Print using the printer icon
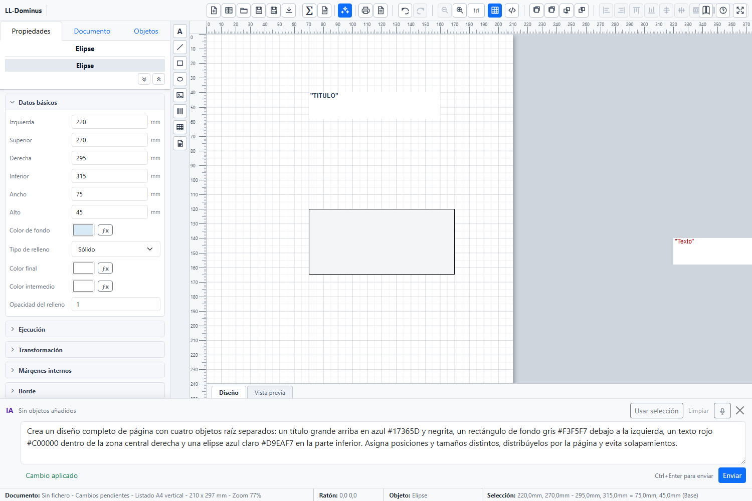The image size is (752, 501). tap(365, 11)
